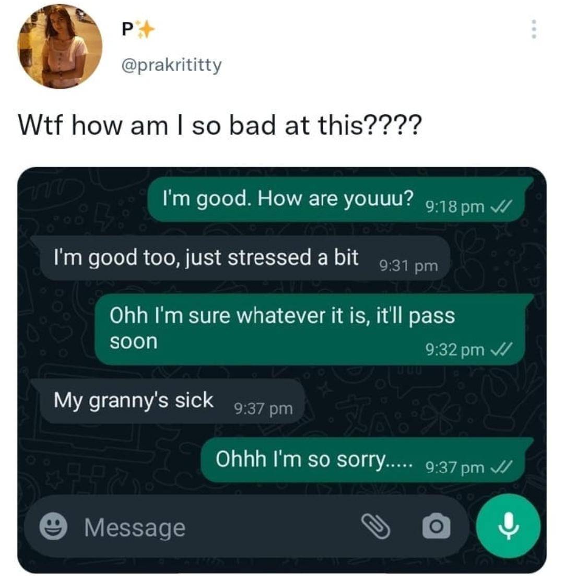
Task: Open the camera icon in message bar
Action: [x=437, y=526]
